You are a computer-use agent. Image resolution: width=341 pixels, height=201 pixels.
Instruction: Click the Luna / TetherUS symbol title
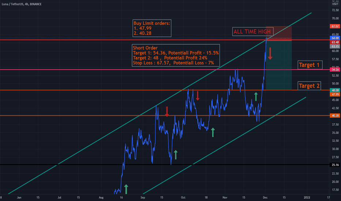pyautogui.click(x=22, y=4)
